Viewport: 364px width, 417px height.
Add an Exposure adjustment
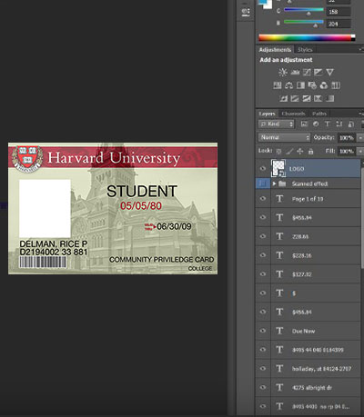click(x=318, y=72)
